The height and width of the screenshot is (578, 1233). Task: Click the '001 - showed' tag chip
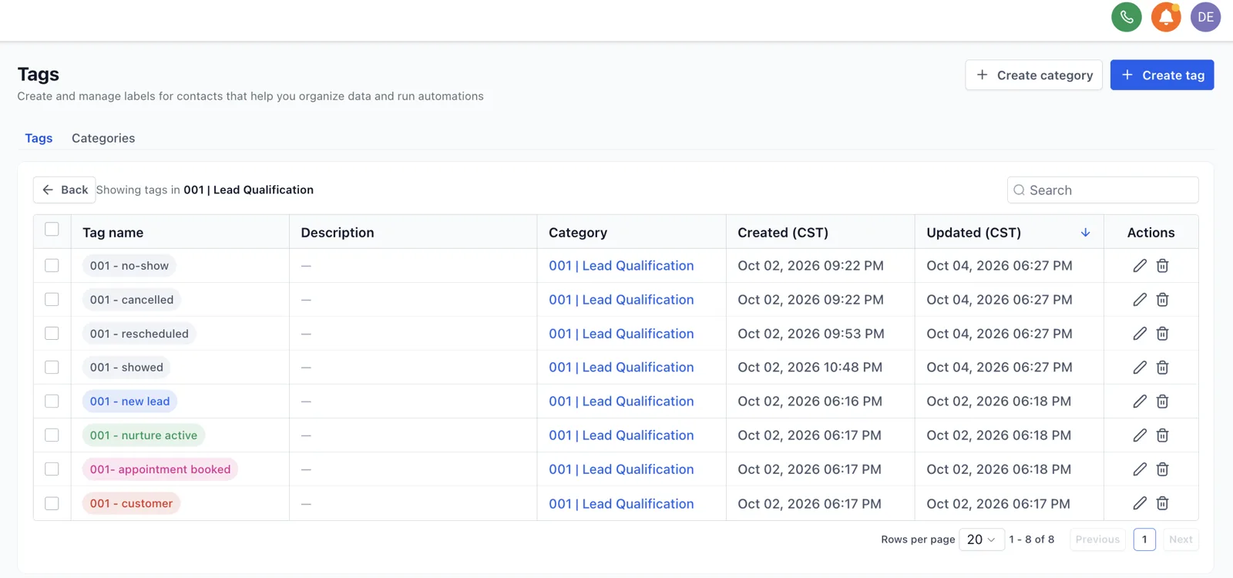(x=126, y=368)
